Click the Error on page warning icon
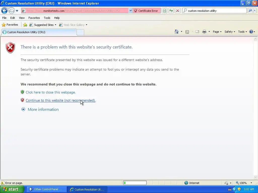The width and height of the screenshot is (258, 193). pos(3,183)
